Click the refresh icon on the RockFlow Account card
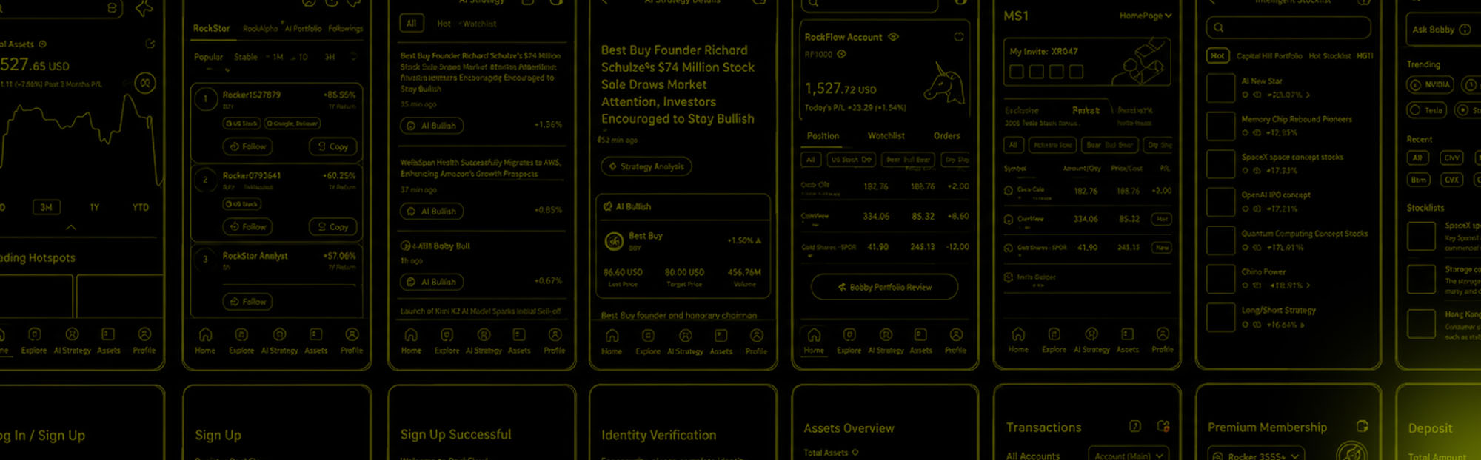Image resolution: width=1481 pixels, height=460 pixels. 959,36
